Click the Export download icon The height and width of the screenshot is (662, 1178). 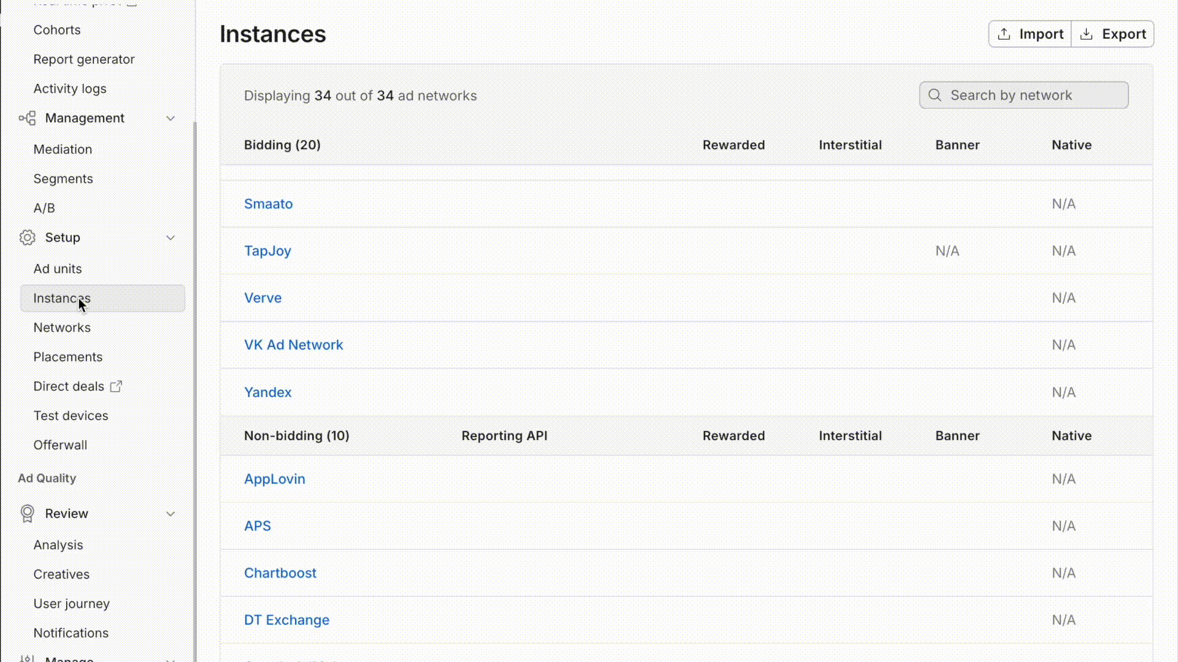coord(1086,34)
